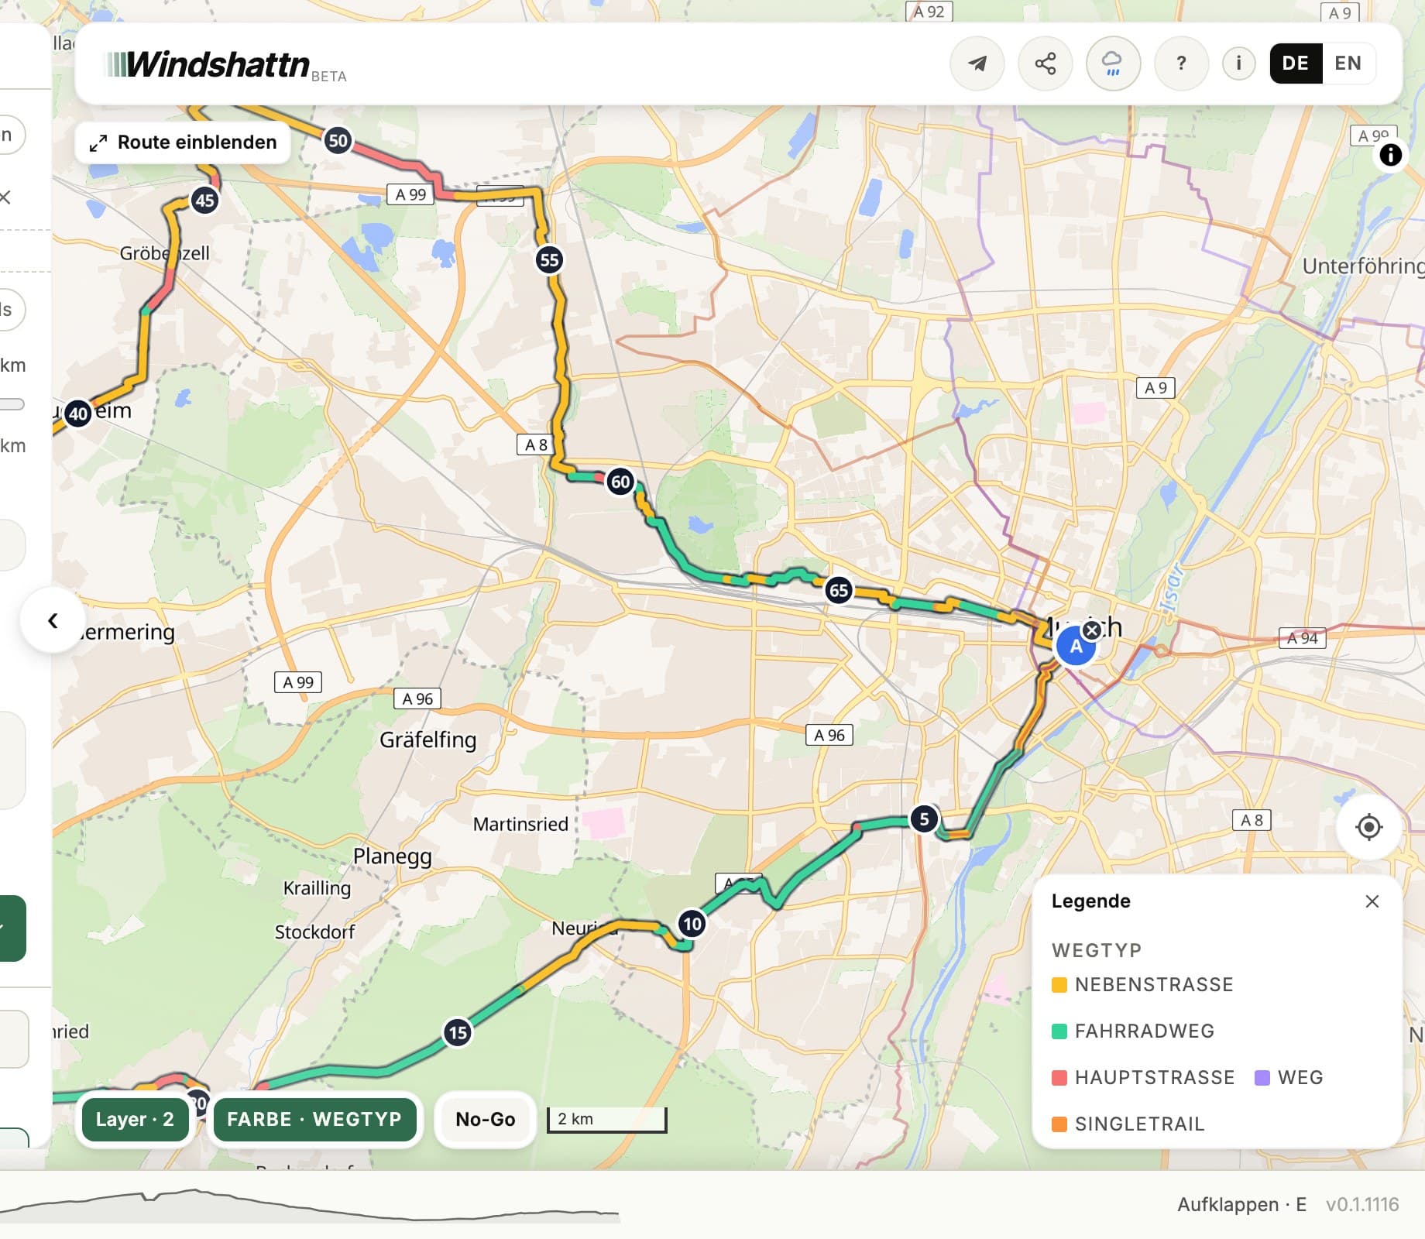The image size is (1425, 1239).
Task: Click the paper plane send icon
Action: click(977, 63)
